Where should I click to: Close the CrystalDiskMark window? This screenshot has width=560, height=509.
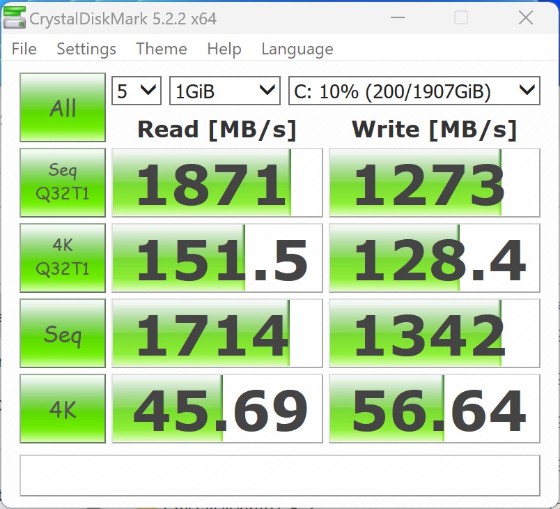tap(526, 17)
